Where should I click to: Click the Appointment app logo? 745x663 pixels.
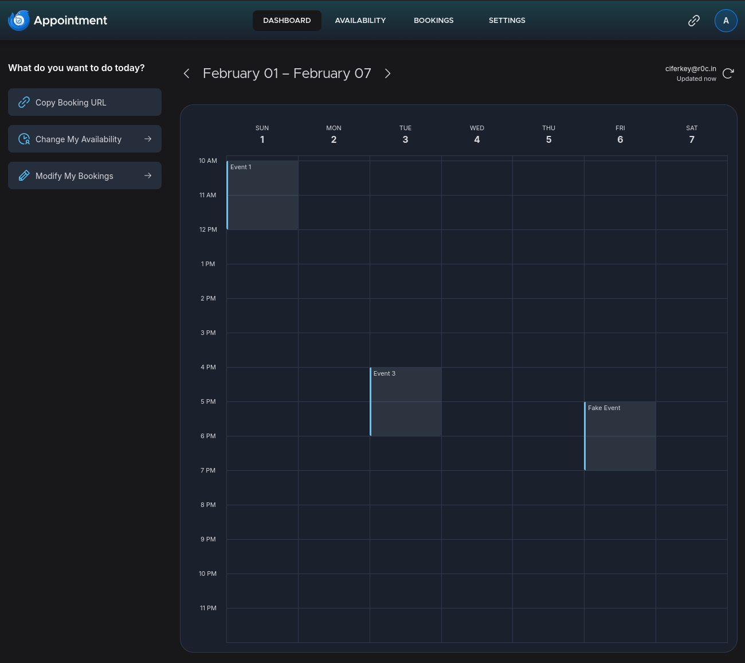pos(19,20)
